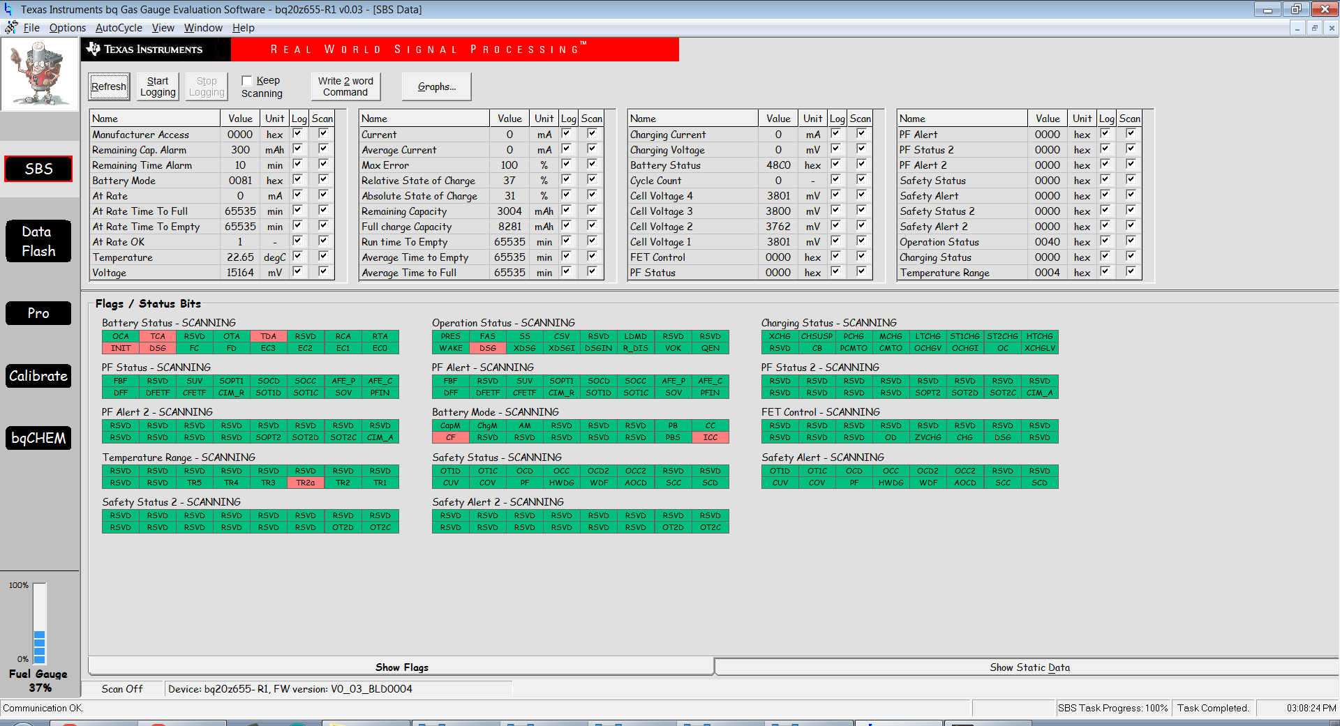This screenshot has height=726, width=1340.
Task: Click the red CF flag in Battery Mode
Action: click(x=451, y=437)
